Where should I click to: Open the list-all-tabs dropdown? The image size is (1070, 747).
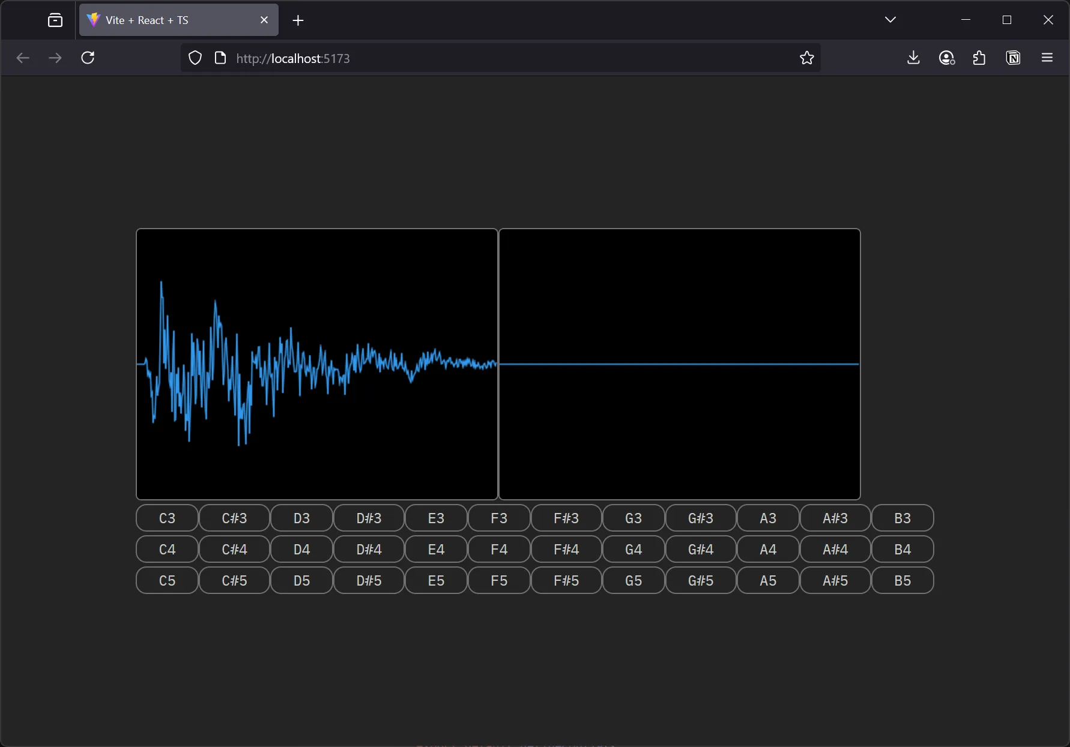click(x=890, y=19)
